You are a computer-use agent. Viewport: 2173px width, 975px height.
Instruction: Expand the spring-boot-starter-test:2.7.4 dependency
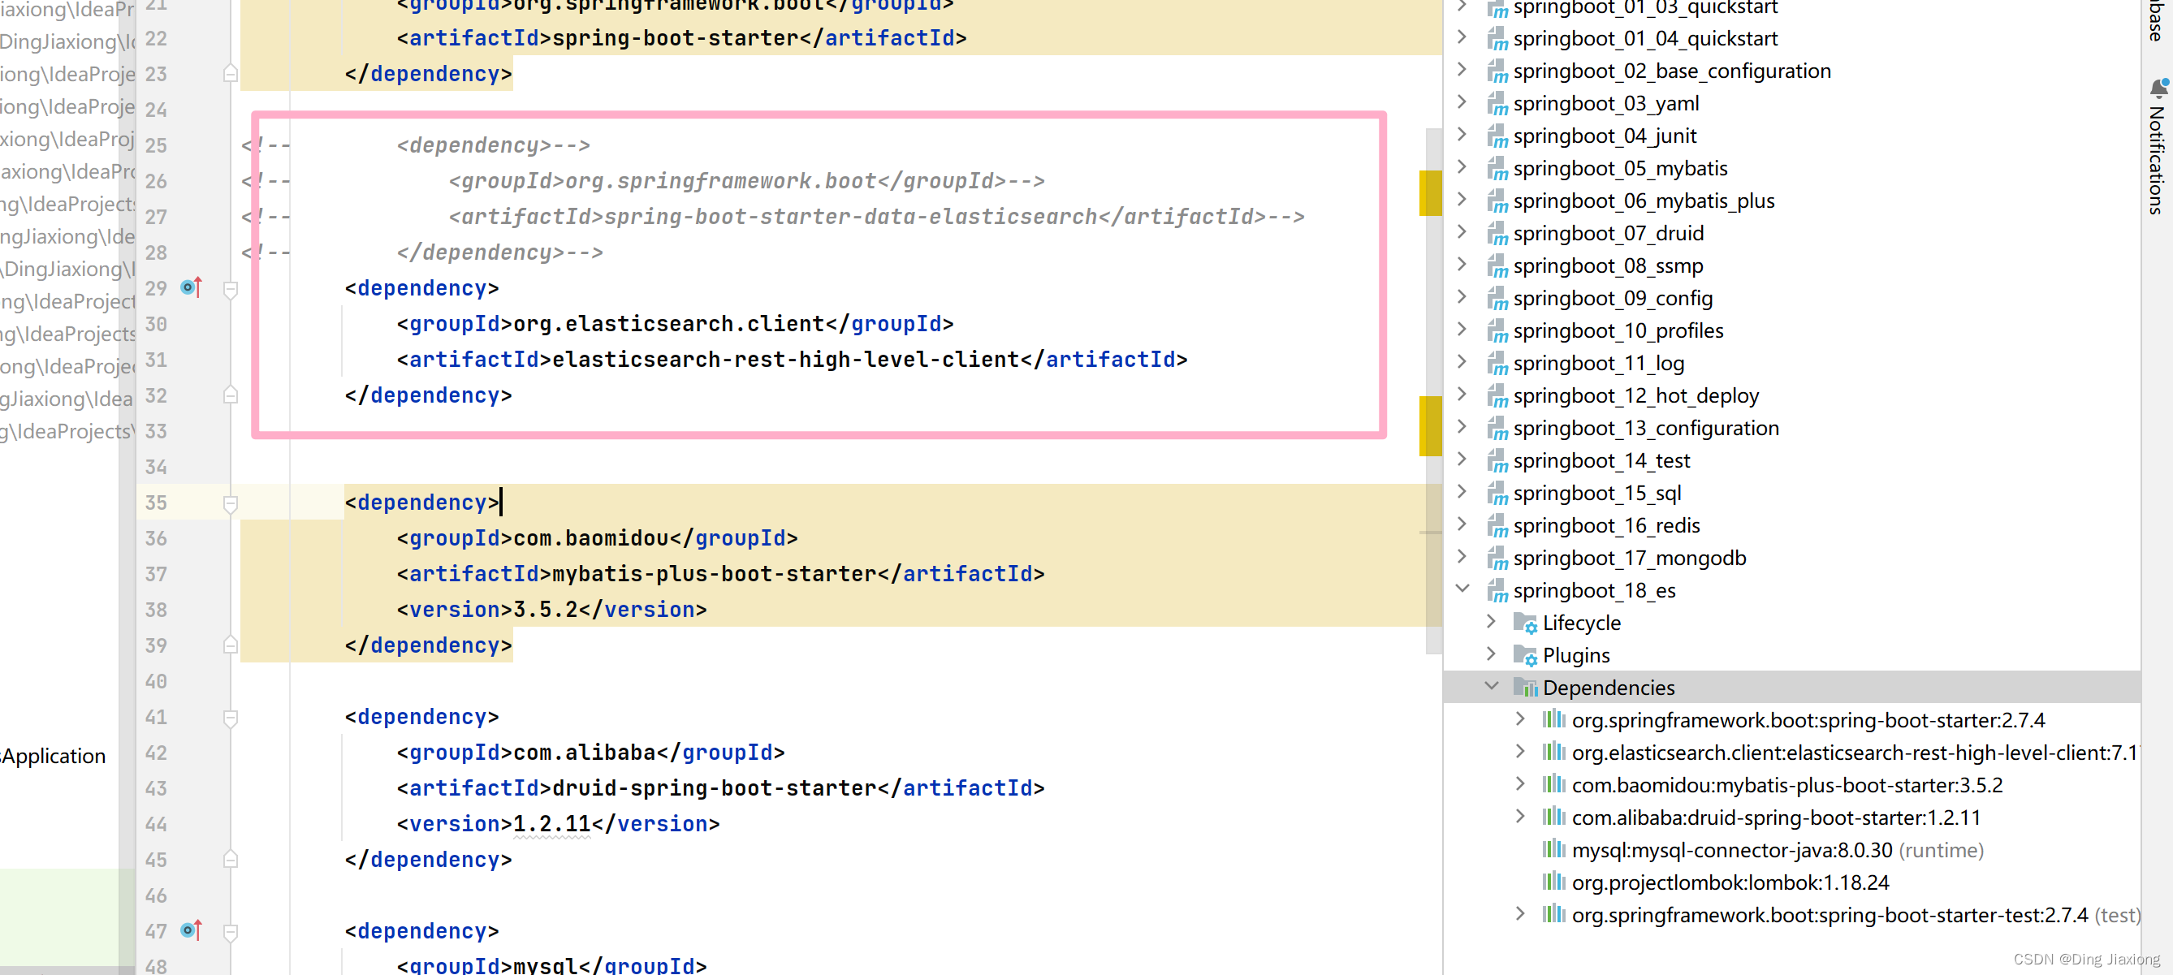(1520, 914)
